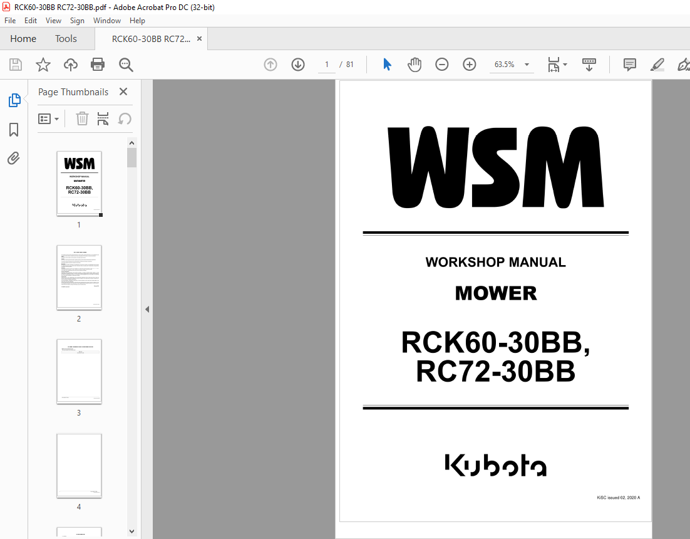Select page 2 thumbnail
690x539 pixels.
click(80, 278)
